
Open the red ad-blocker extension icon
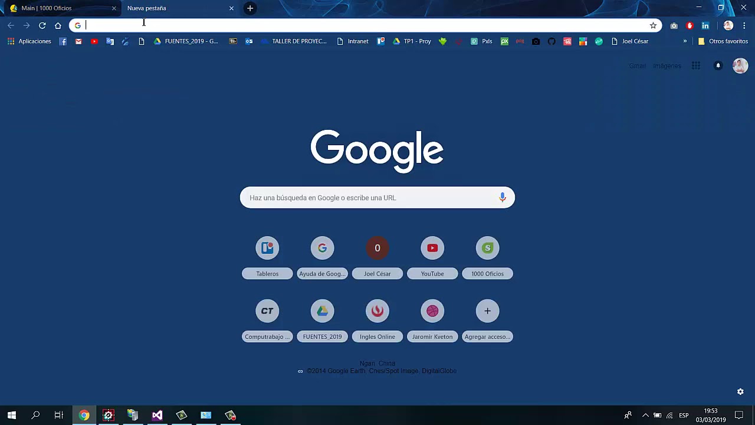point(690,25)
